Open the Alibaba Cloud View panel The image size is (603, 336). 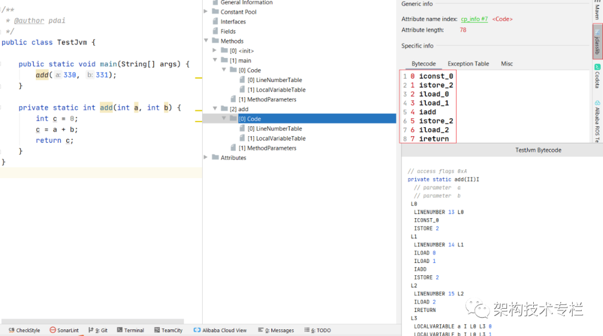pyautogui.click(x=220, y=330)
